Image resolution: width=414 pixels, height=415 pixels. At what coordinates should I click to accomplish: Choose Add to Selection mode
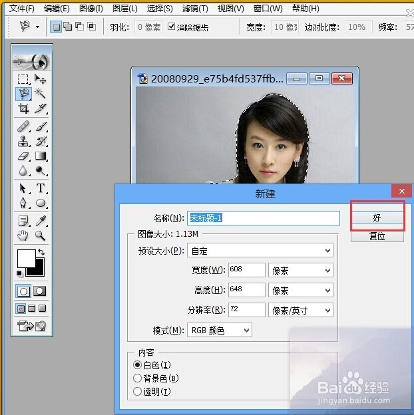click(68, 27)
